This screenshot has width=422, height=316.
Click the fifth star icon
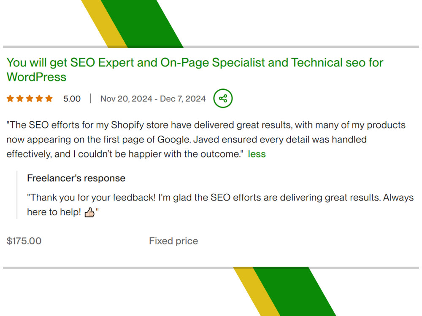click(x=49, y=98)
